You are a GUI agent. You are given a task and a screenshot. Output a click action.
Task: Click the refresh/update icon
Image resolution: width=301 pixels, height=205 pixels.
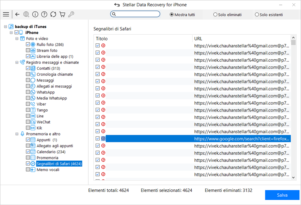click(53, 14)
